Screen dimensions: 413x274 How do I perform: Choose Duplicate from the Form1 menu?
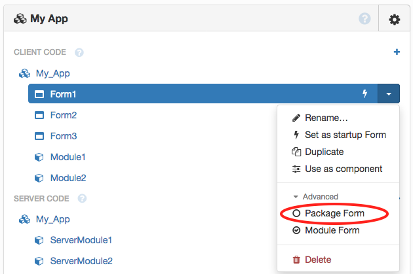click(x=324, y=152)
